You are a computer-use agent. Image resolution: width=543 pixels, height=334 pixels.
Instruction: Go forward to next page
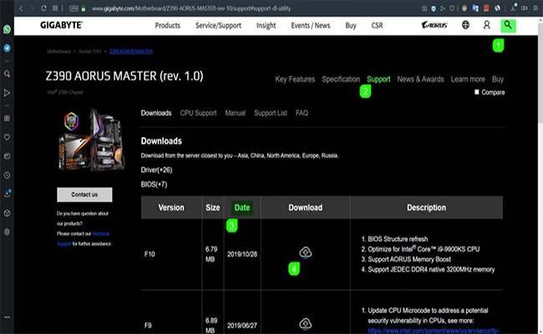tap(33, 8)
